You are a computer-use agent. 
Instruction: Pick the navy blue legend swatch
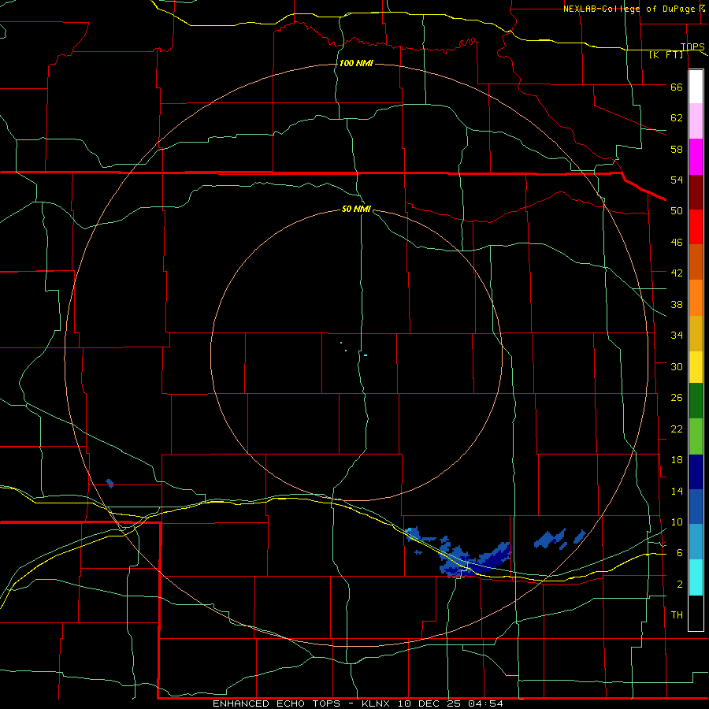696,472
